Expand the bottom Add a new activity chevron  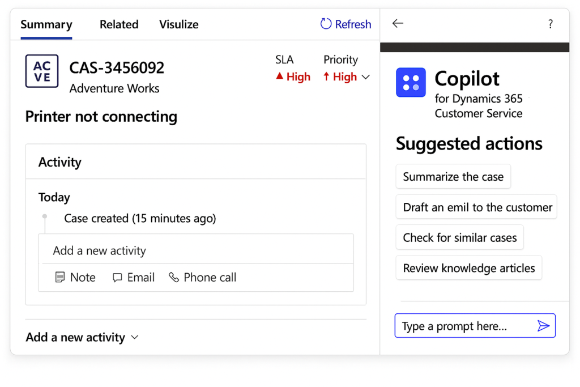pos(135,337)
